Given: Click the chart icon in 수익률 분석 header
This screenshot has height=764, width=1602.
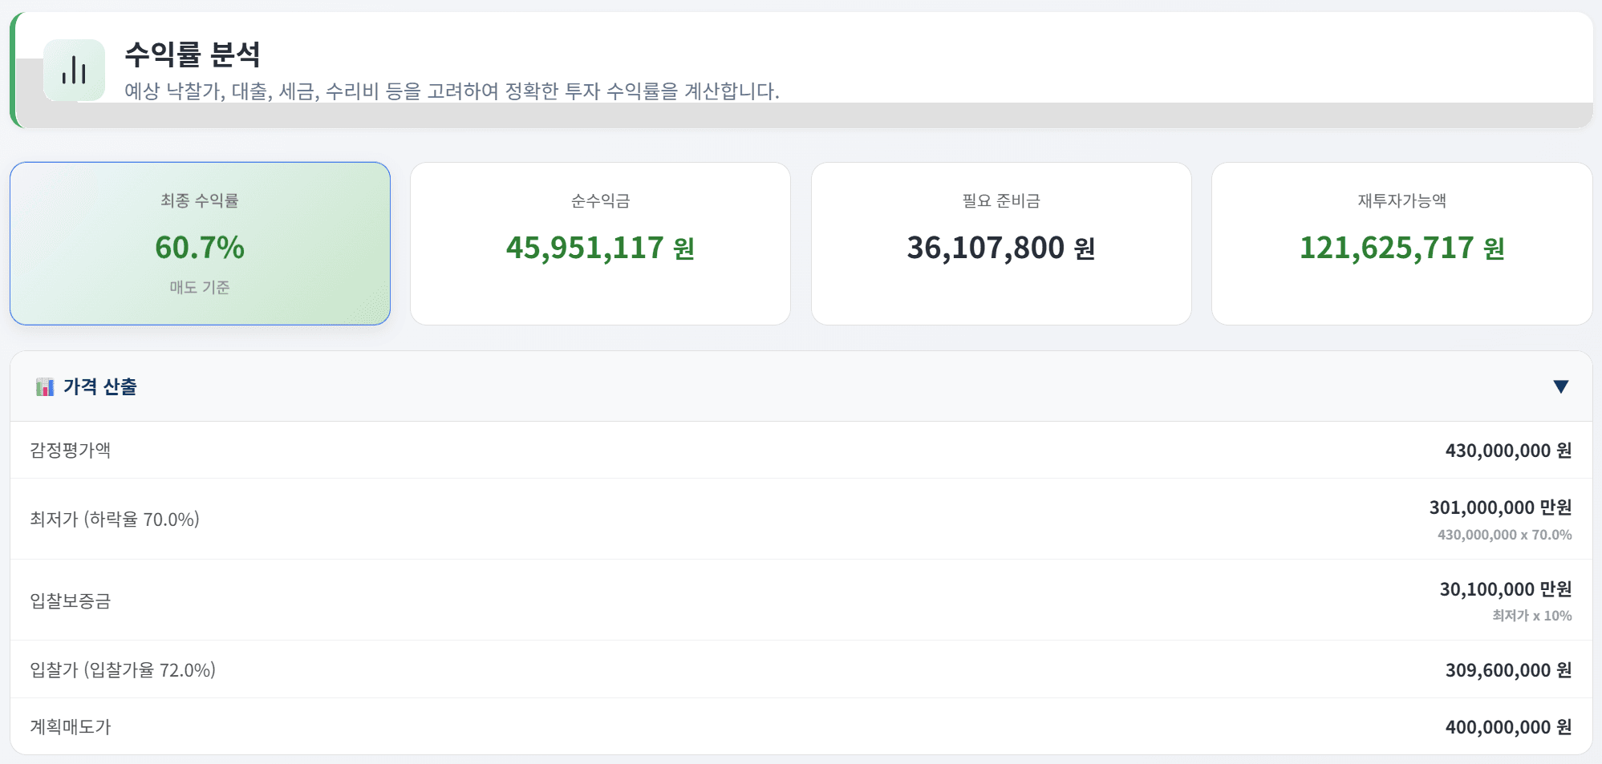Looking at the screenshot, I should point(75,69).
